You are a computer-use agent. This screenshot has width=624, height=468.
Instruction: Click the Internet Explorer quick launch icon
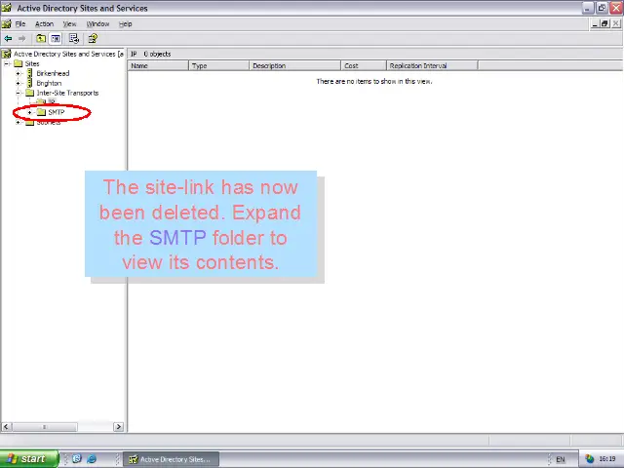point(92,459)
